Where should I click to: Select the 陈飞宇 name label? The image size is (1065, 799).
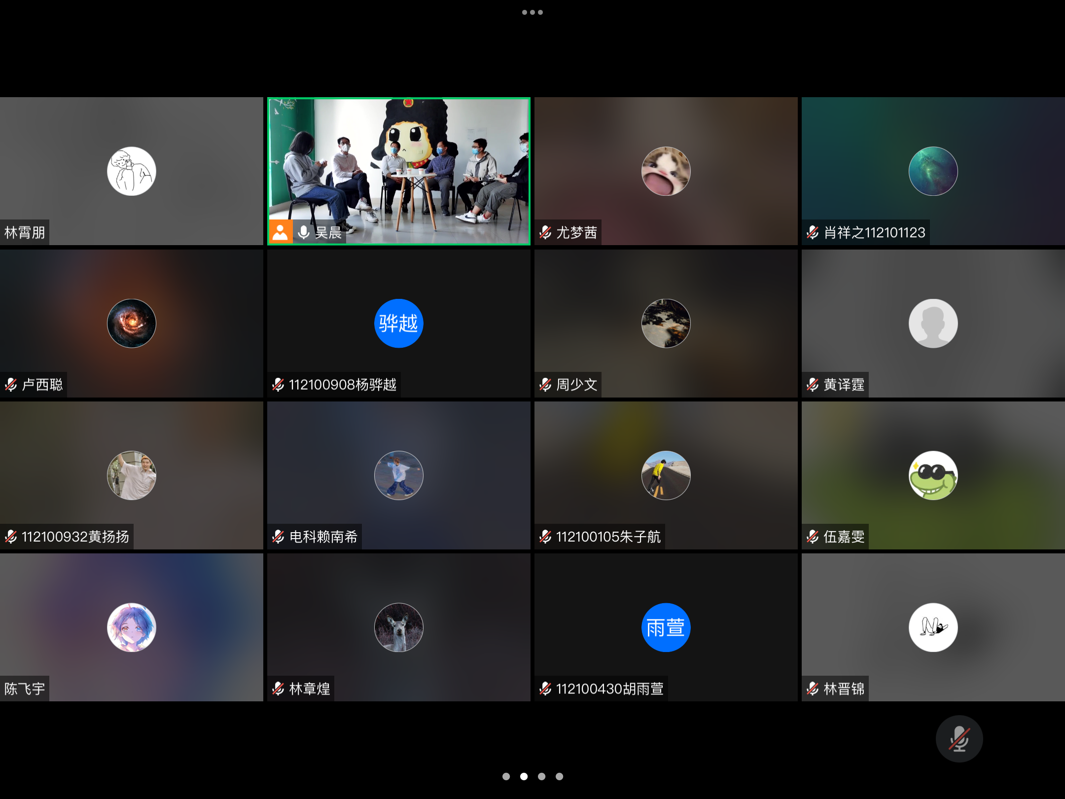[25, 689]
